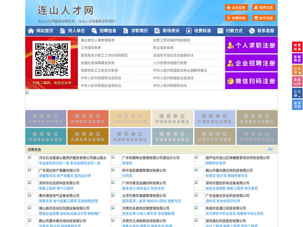The width and height of the screenshot is (303, 227).
Task: Open the 失业保险条例 link
Action: coord(163,48)
